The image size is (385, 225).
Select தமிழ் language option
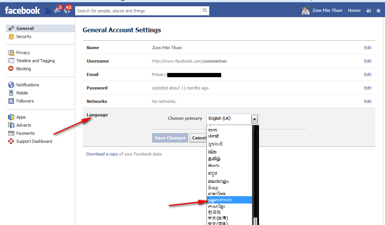(214, 159)
